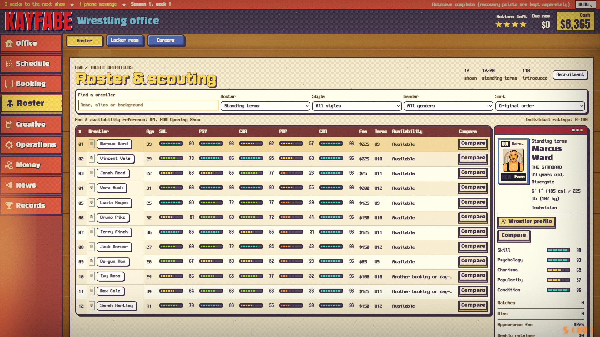Click the Wrestler profile person icon
The image size is (600, 337).
coord(504,222)
